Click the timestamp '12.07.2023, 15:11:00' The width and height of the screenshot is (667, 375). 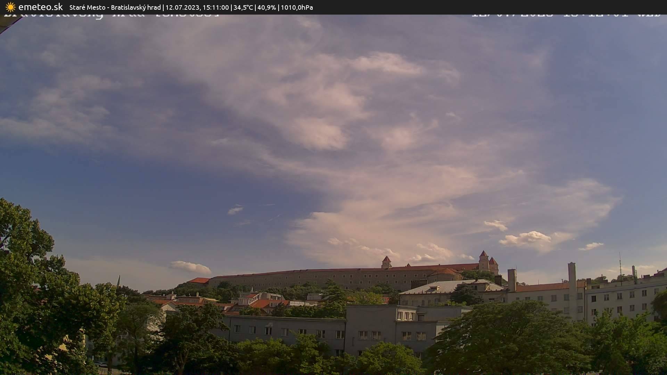coord(197,8)
